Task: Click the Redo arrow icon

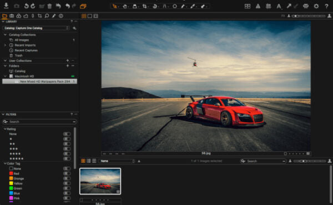Action: tap(74, 6)
